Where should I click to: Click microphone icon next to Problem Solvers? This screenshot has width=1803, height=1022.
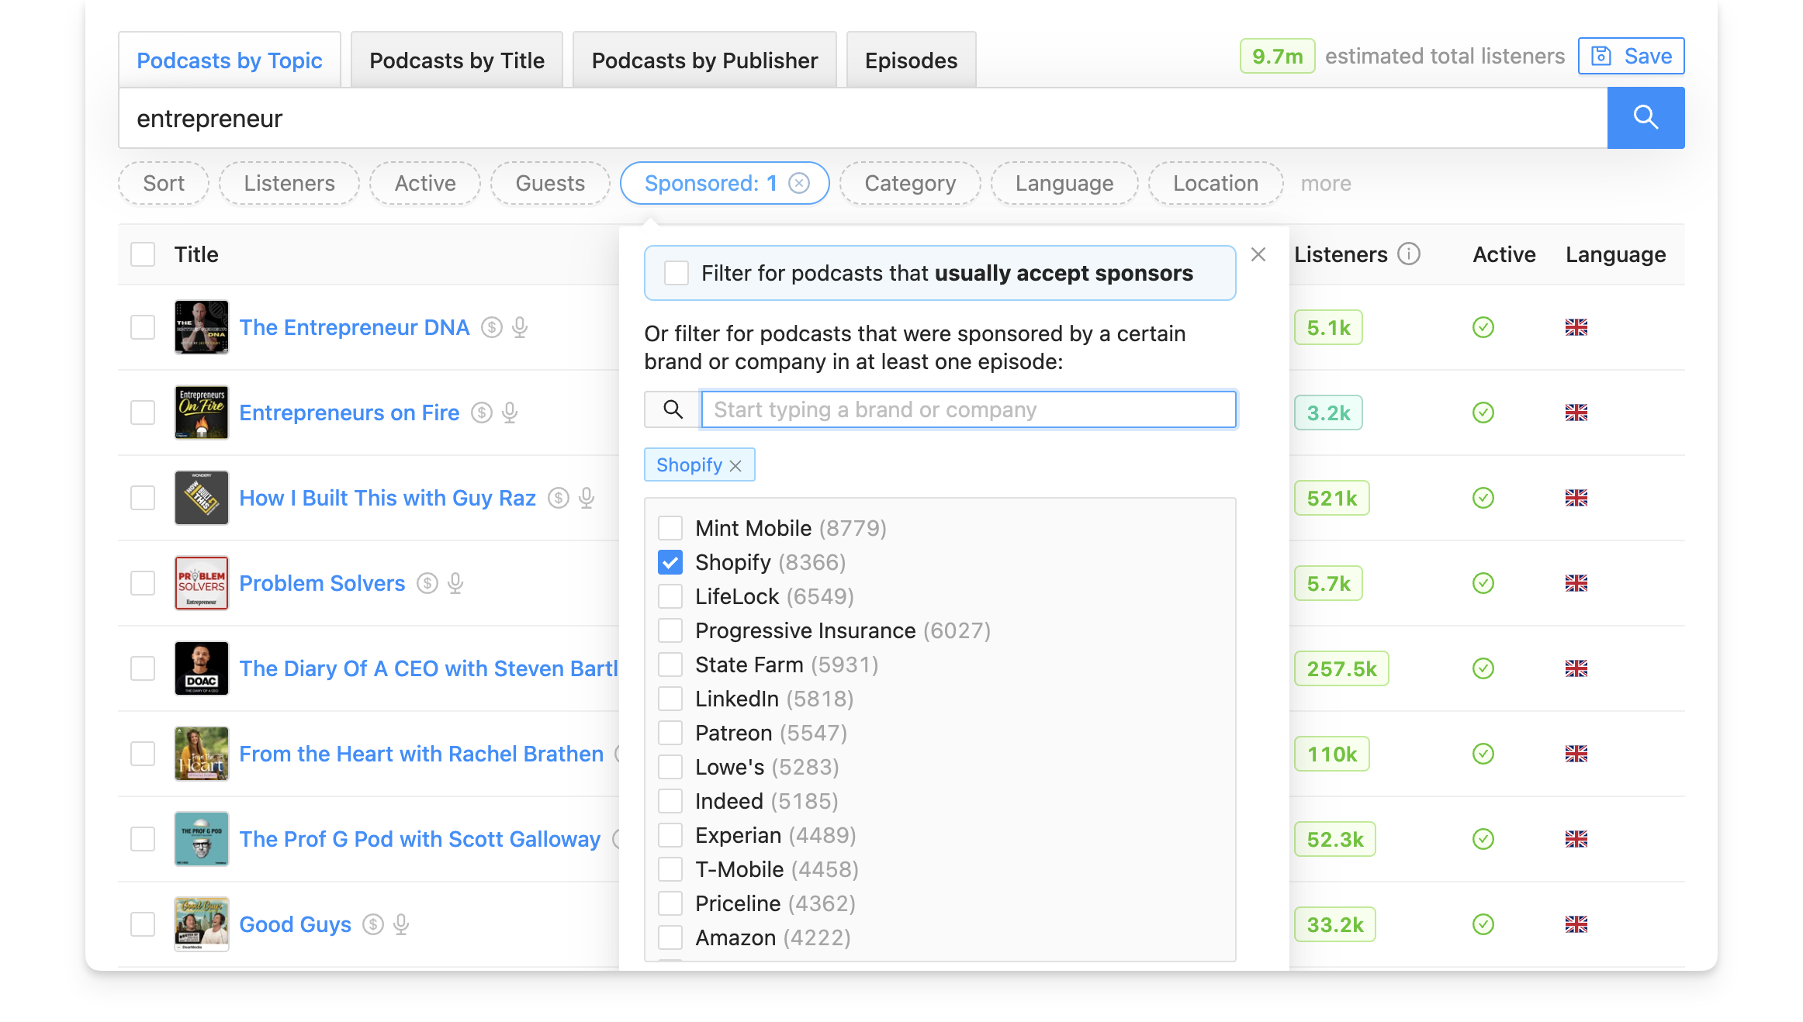tap(455, 583)
